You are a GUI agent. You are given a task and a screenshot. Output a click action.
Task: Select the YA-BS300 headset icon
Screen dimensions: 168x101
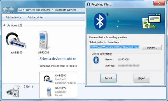[x=16, y=41]
